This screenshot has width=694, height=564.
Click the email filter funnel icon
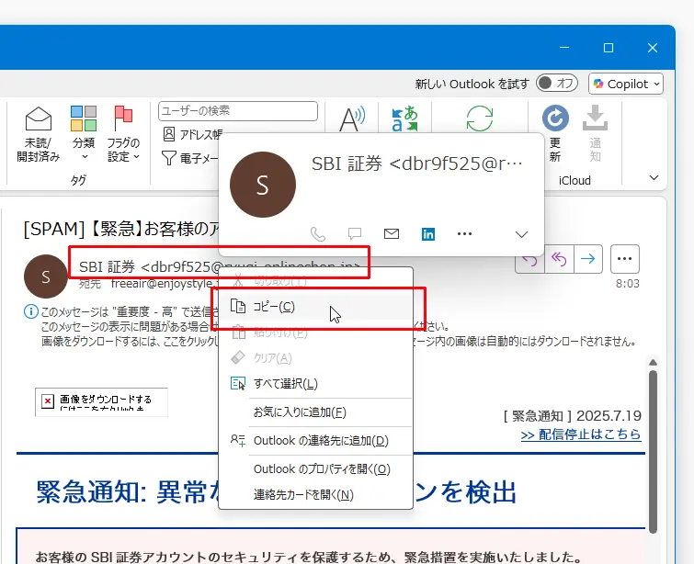(168, 158)
